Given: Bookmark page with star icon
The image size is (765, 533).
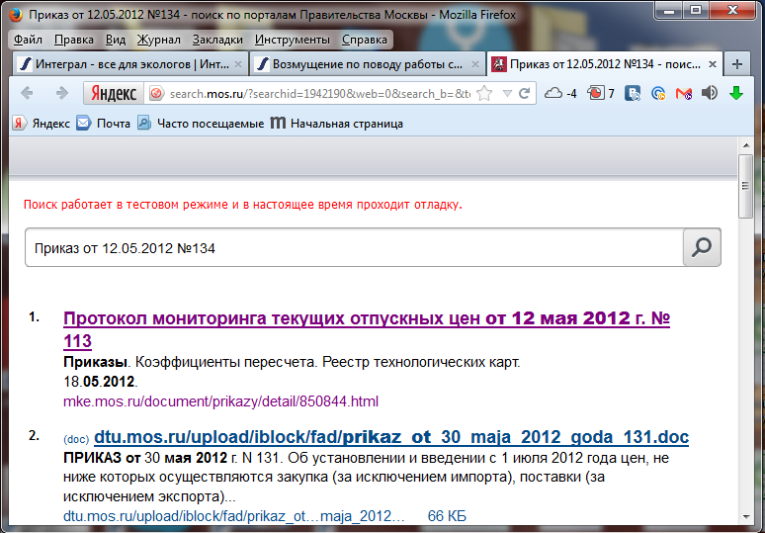Looking at the screenshot, I should pyautogui.click(x=484, y=94).
